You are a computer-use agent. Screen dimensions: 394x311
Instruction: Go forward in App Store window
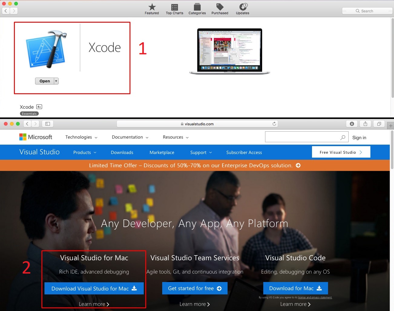pos(14,11)
